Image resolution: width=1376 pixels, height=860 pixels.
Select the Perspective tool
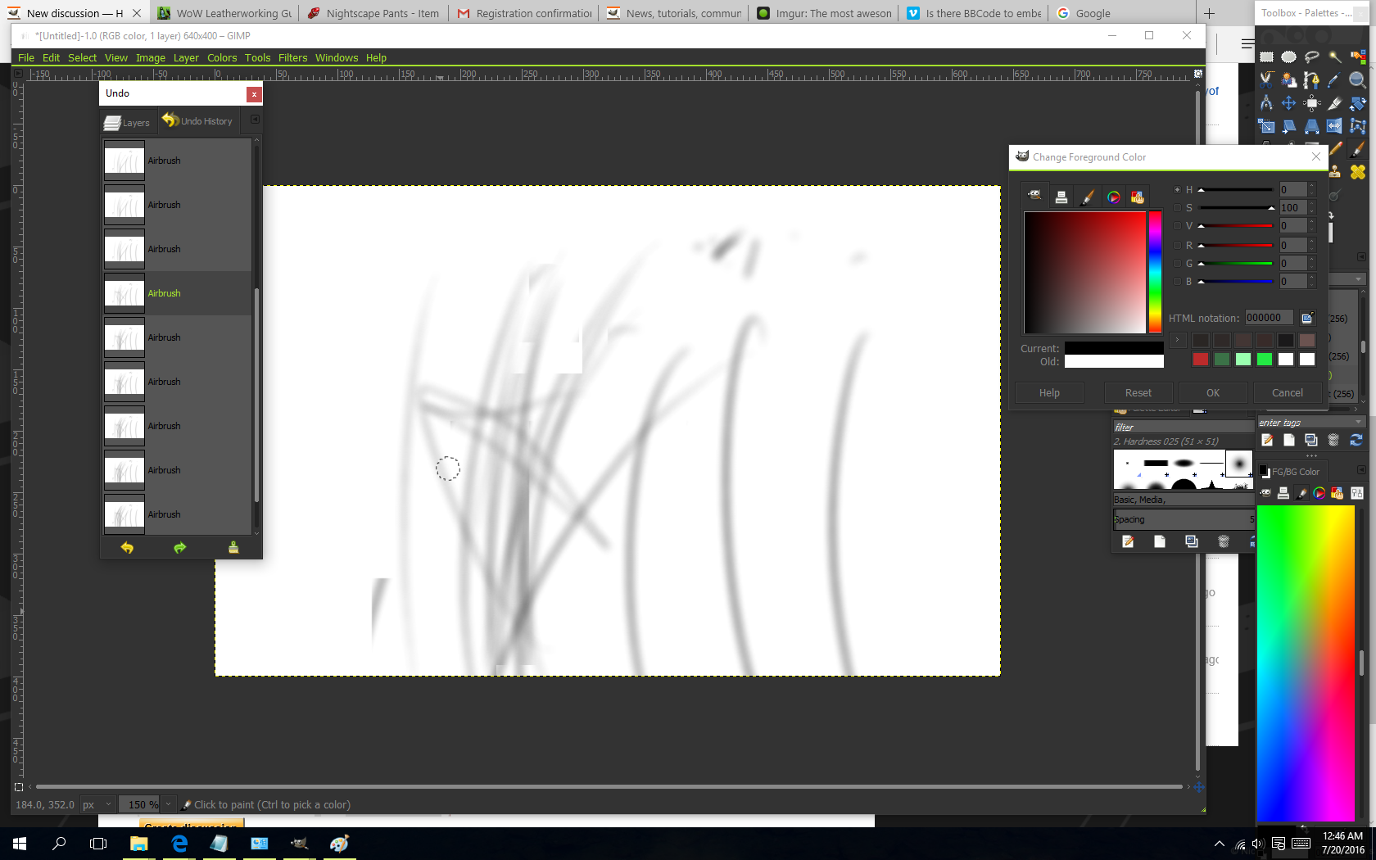1312,125
